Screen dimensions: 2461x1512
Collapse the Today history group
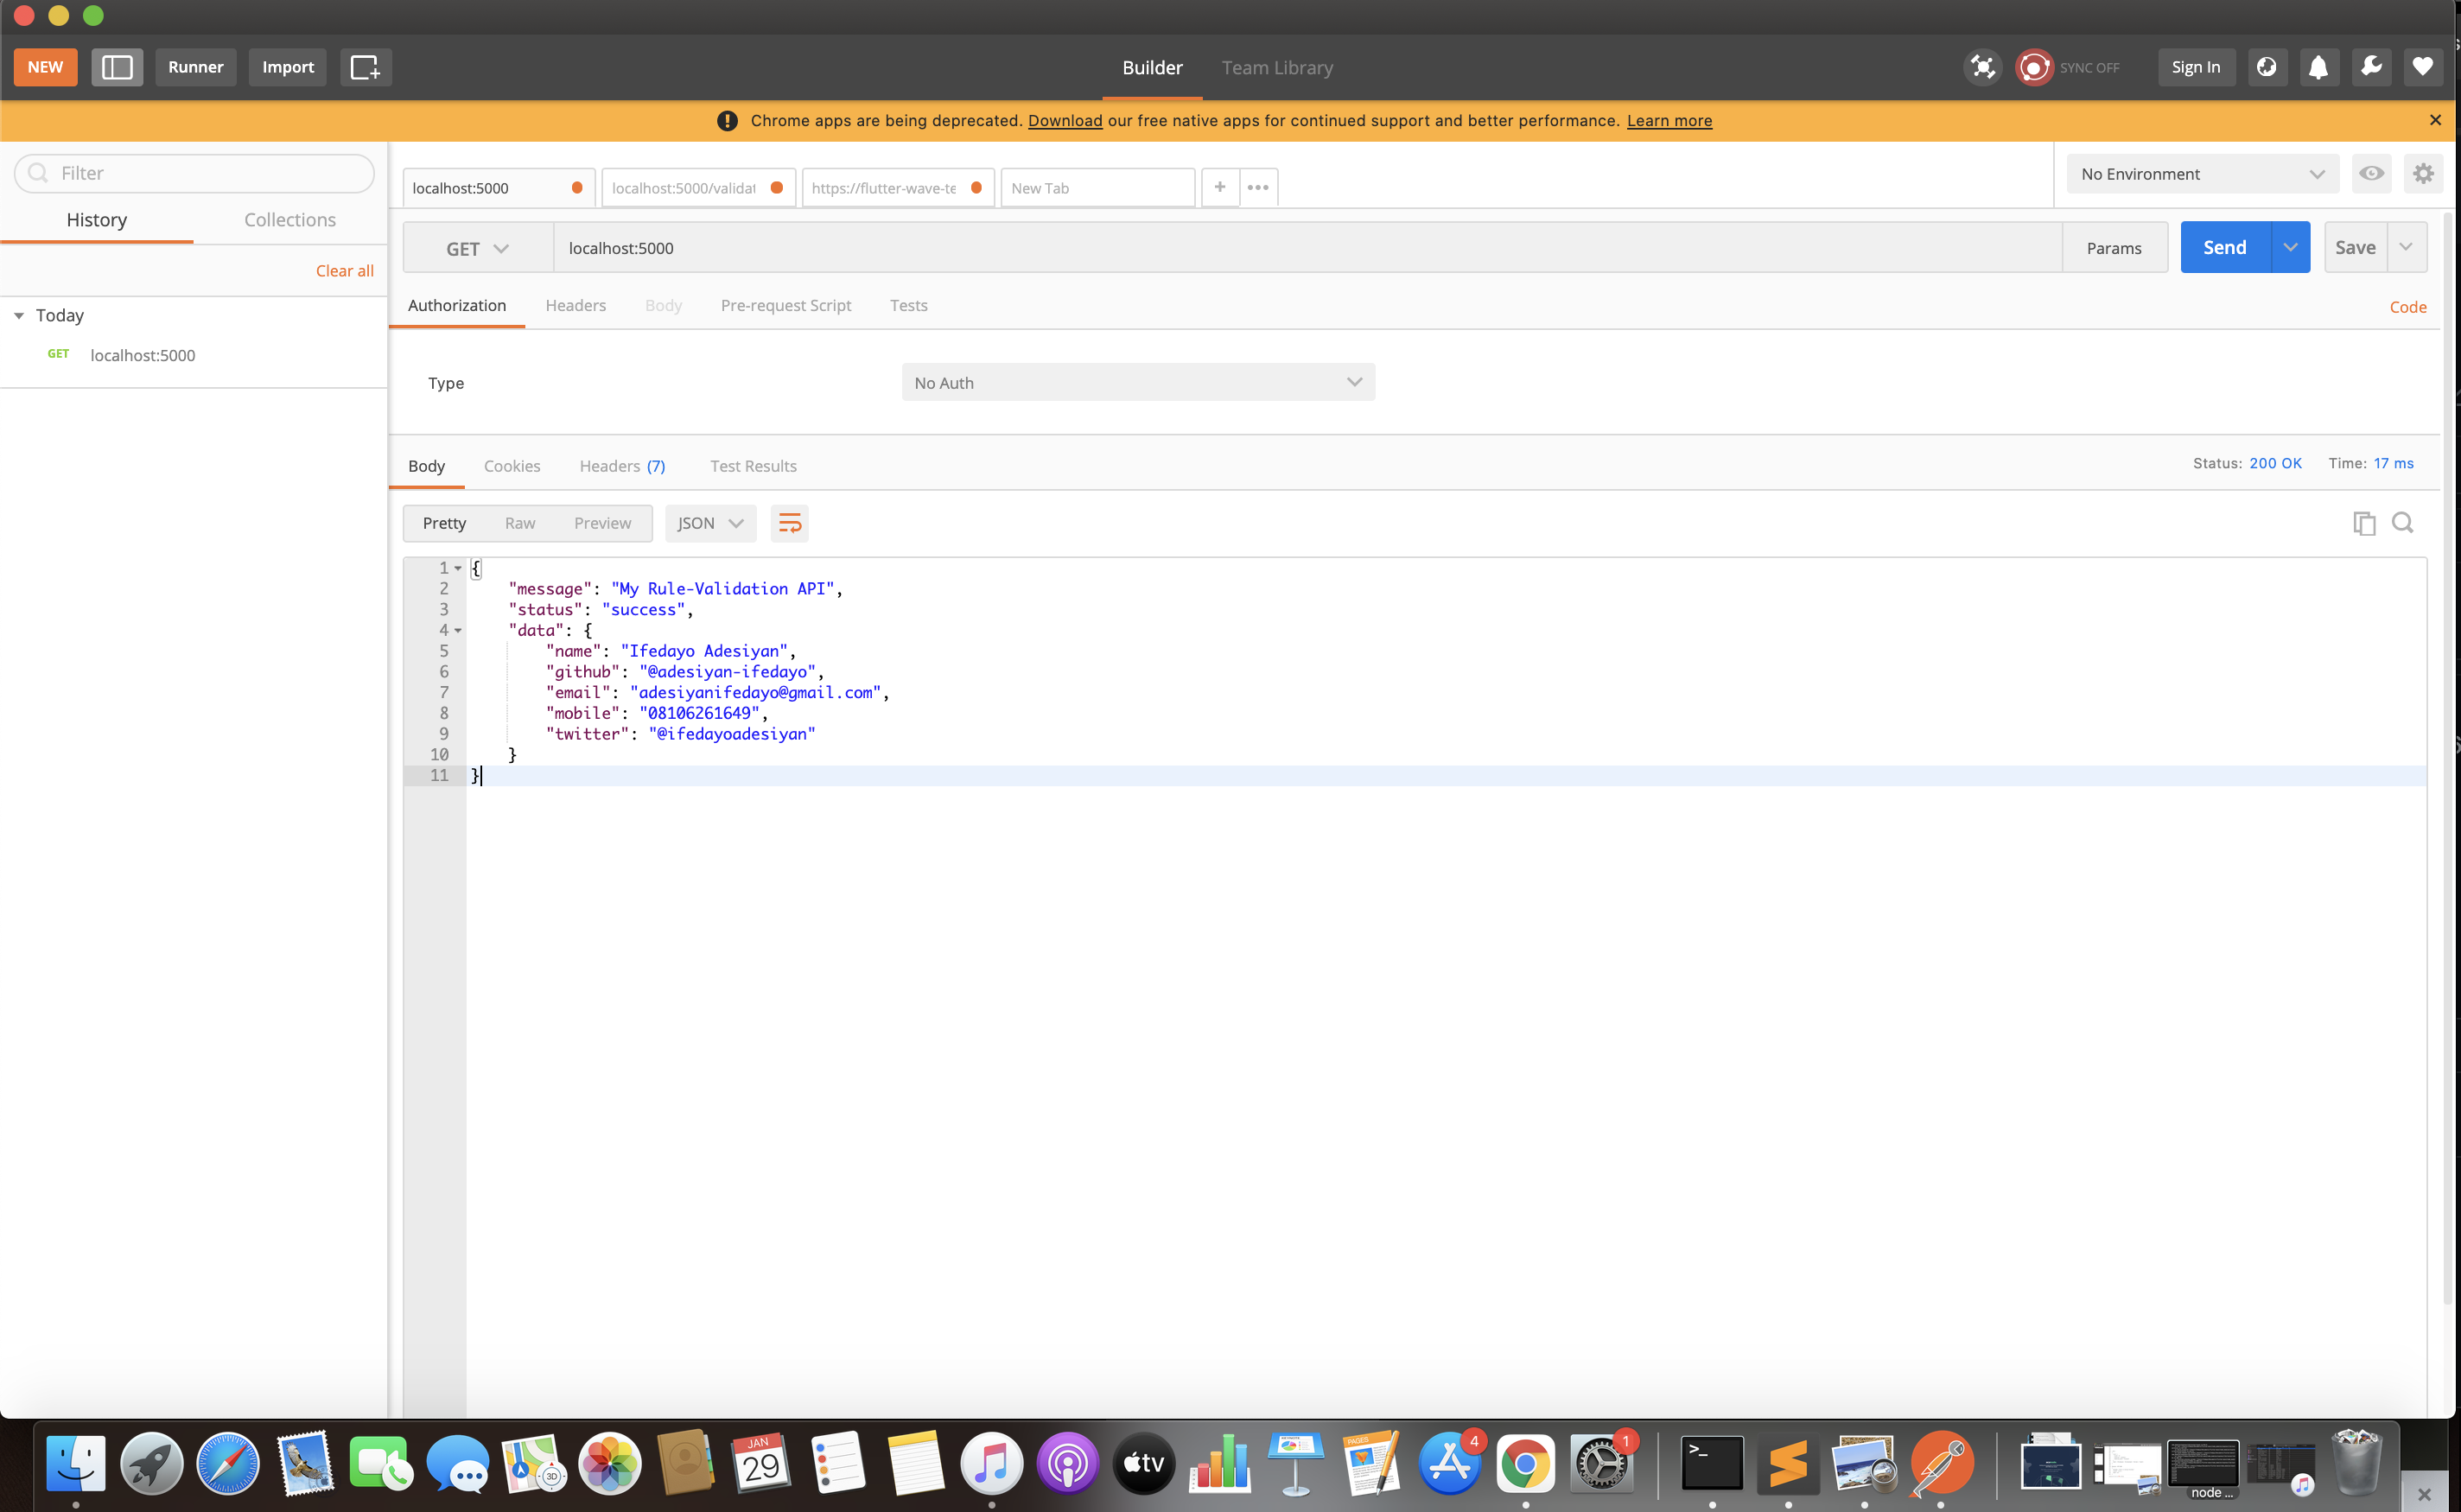click(x=19, y=316)
